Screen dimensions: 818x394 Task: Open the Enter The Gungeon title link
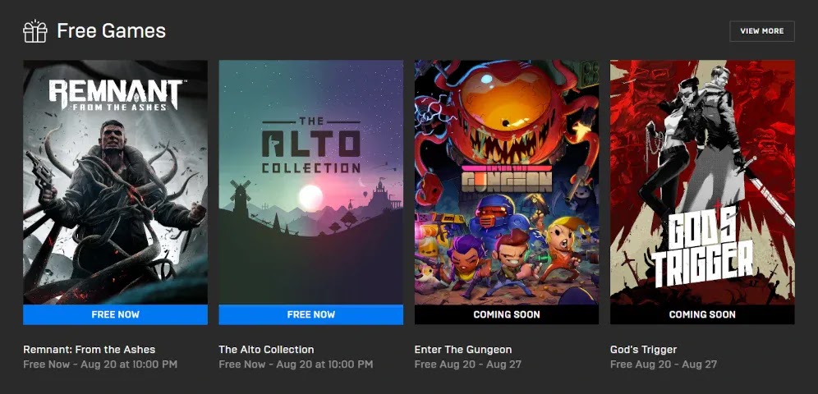pyautogui.click(x=463, y=350)
